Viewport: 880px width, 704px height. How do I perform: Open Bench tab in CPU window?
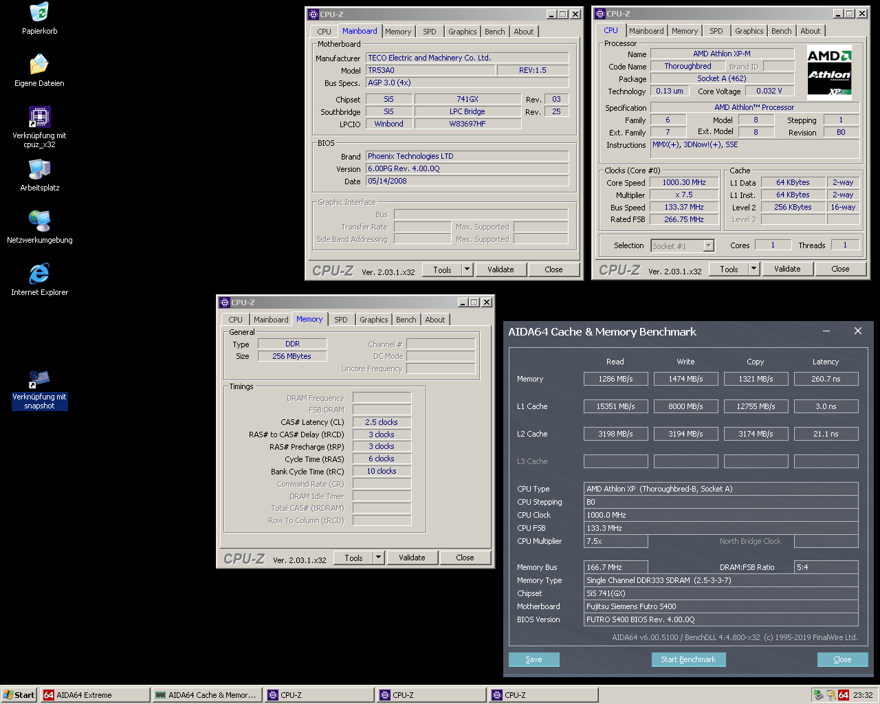781,31
